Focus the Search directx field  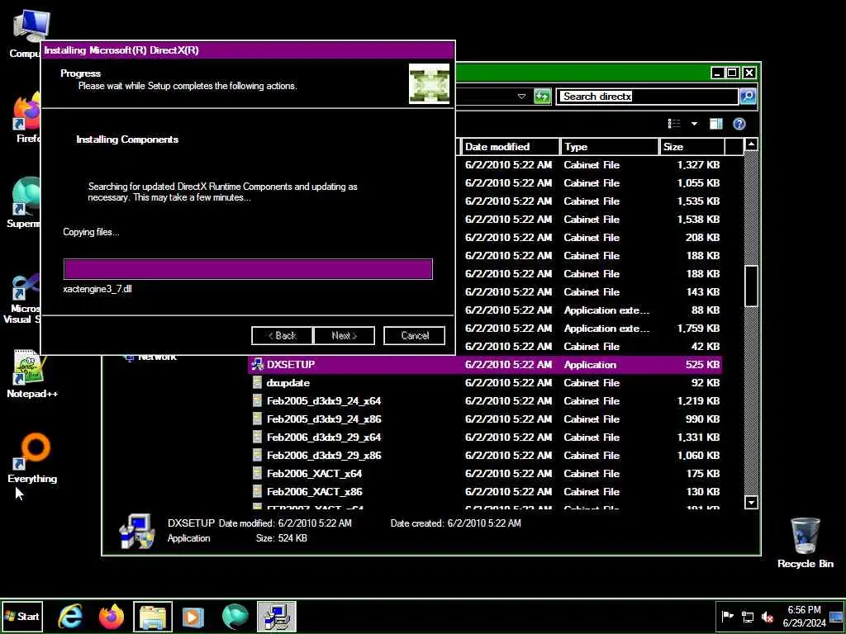647,97
